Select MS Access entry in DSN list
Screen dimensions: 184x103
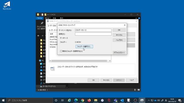point(53,42)
